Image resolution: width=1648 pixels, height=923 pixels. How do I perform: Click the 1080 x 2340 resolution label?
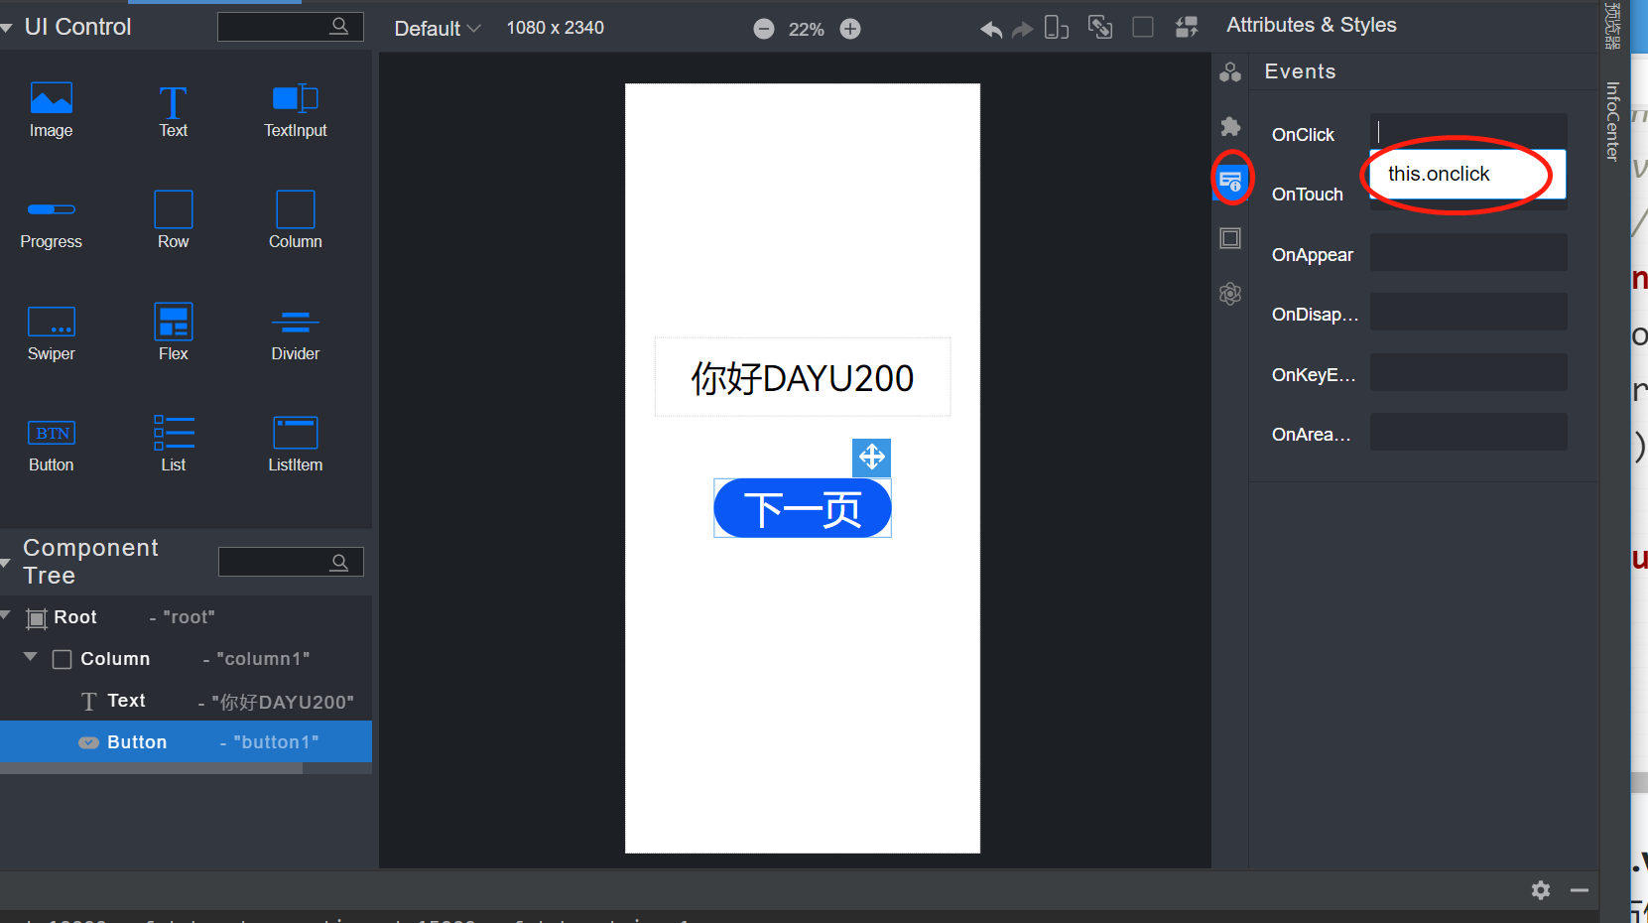coord(556,28)
